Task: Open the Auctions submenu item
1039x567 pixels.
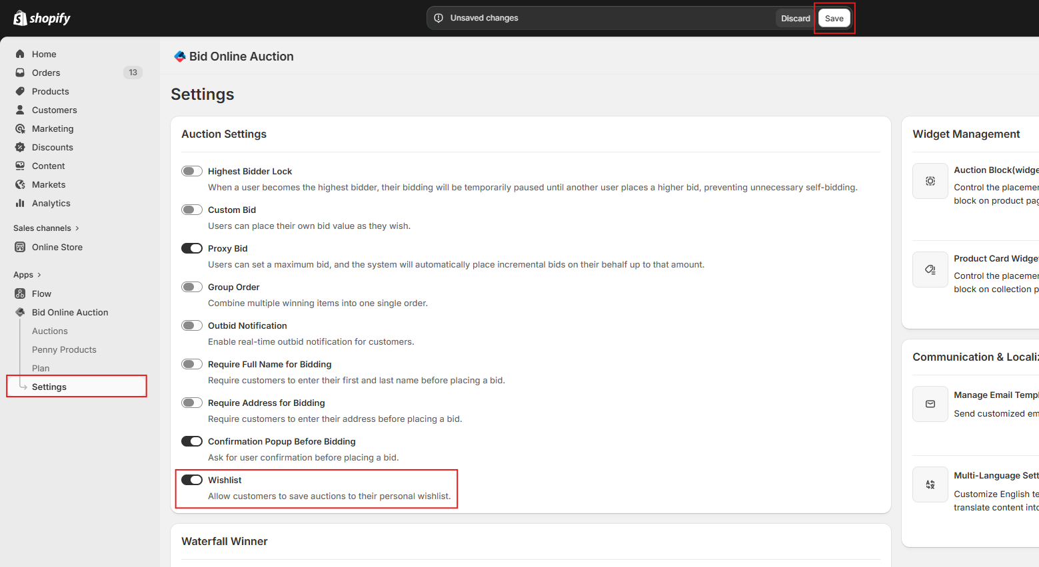Action: pyautogui.click(x=50, y=331)
